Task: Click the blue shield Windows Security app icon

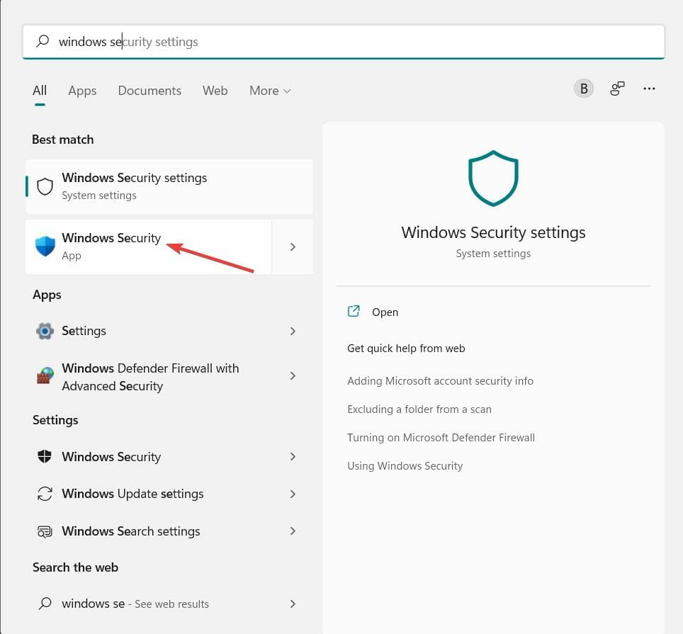Action: pyautogui.click(x=45, y=247)
